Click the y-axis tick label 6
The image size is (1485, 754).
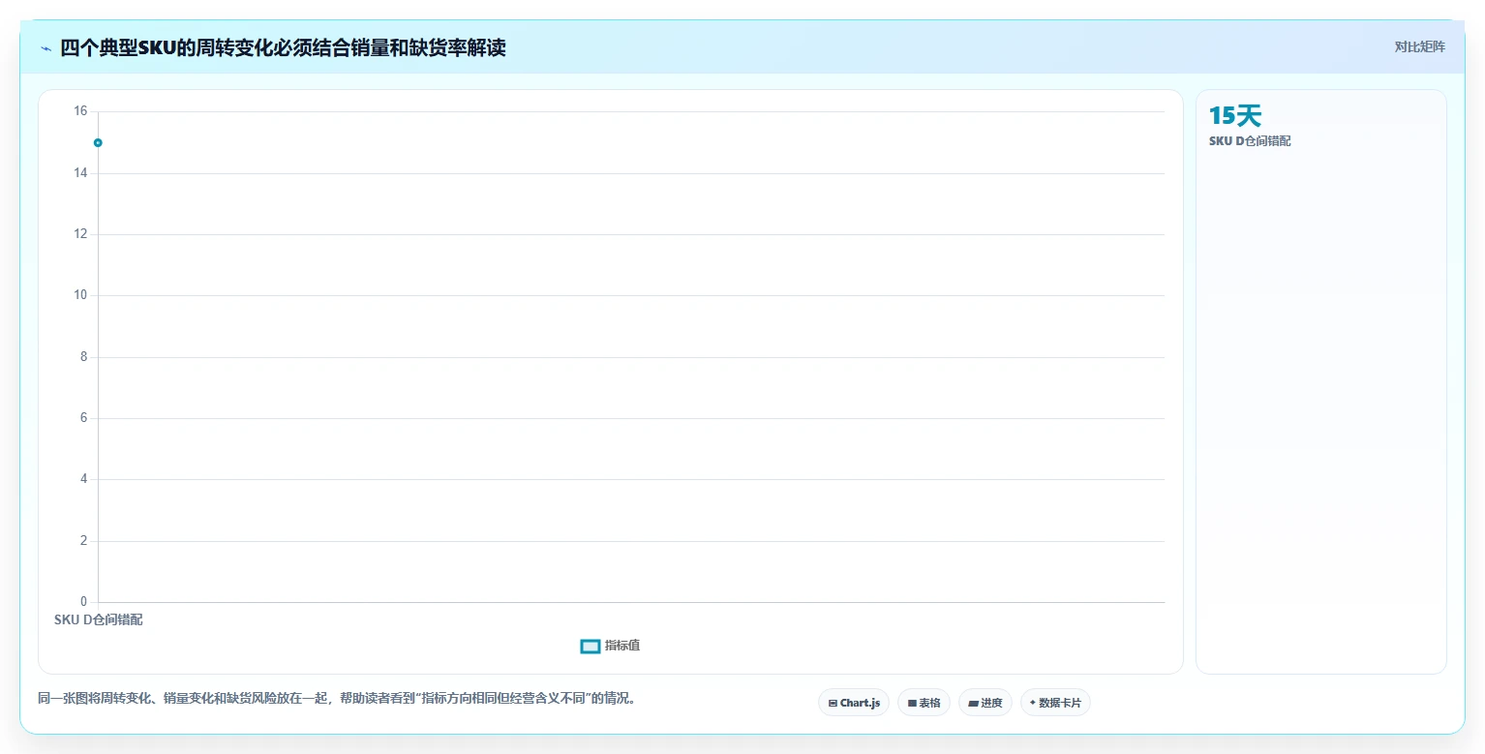(83, 418)
